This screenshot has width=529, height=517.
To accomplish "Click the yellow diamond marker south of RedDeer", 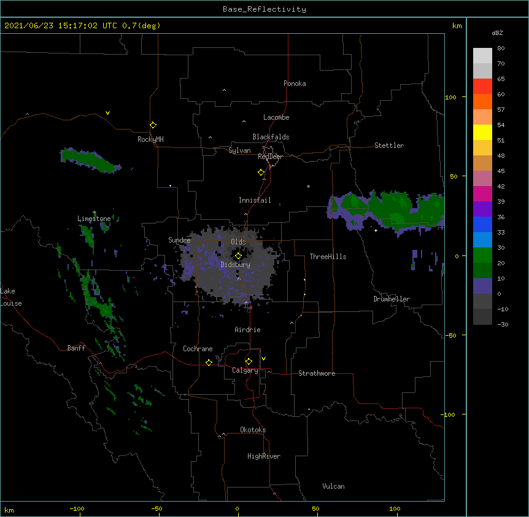I will (x=261, y=173).
